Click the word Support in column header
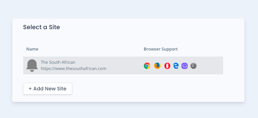The height and width of the screenshot is (118, 258). [169, 49]
